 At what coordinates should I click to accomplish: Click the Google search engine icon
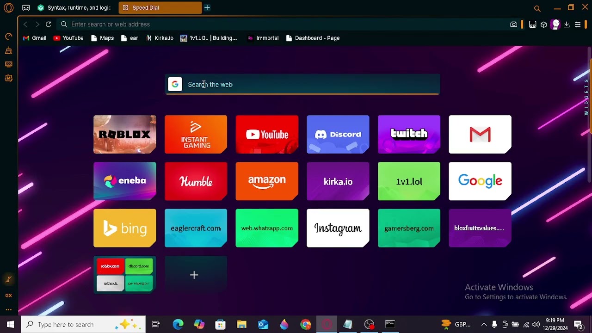click(175, 84)
